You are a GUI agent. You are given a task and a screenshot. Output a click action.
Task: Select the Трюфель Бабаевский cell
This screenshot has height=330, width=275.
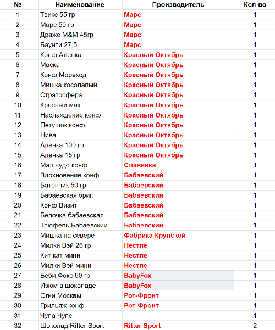[80, 226]
